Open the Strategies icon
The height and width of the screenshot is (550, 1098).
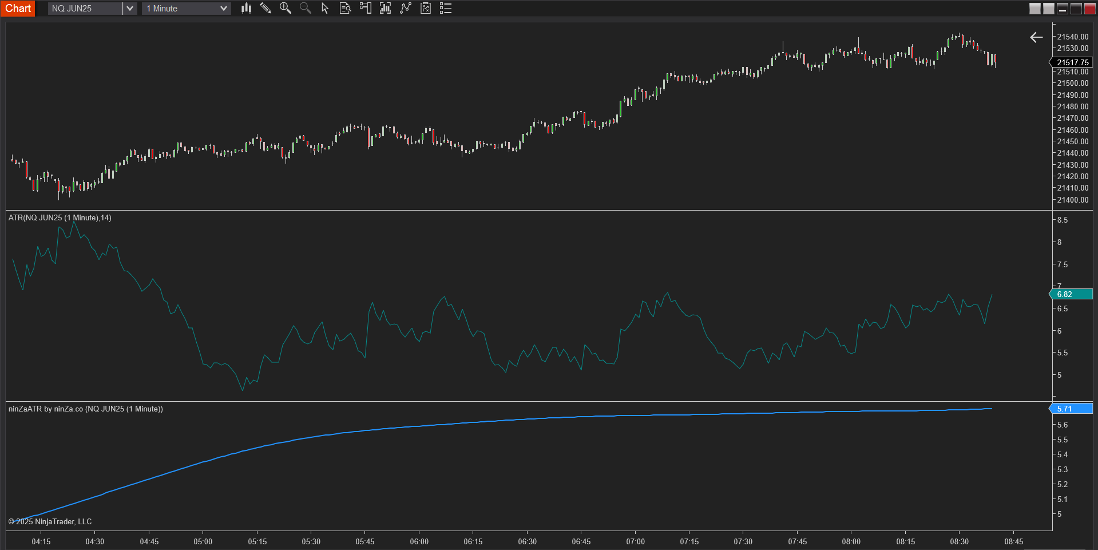pos(426,8)
